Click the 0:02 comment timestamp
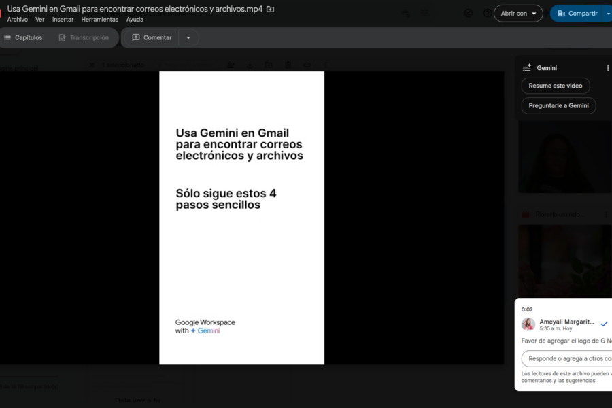612x408 pixels. pos(527,309)
